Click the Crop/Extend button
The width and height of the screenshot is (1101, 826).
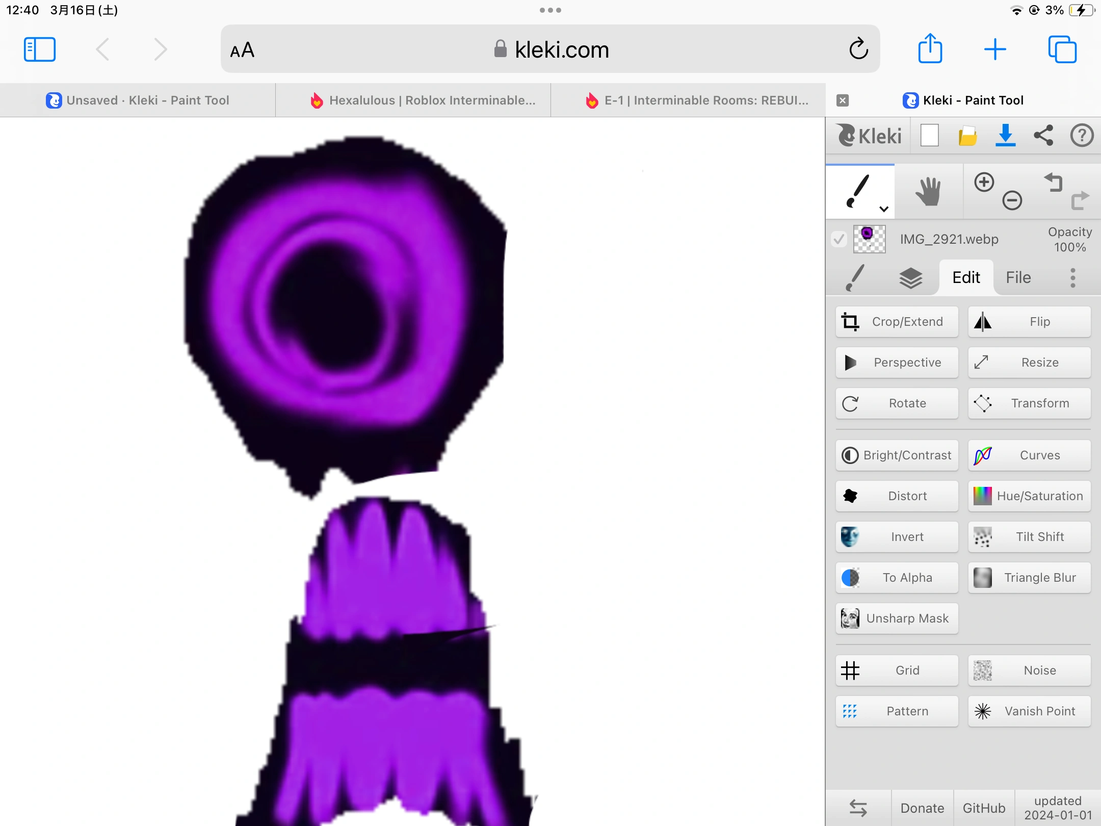click(897, 322)
